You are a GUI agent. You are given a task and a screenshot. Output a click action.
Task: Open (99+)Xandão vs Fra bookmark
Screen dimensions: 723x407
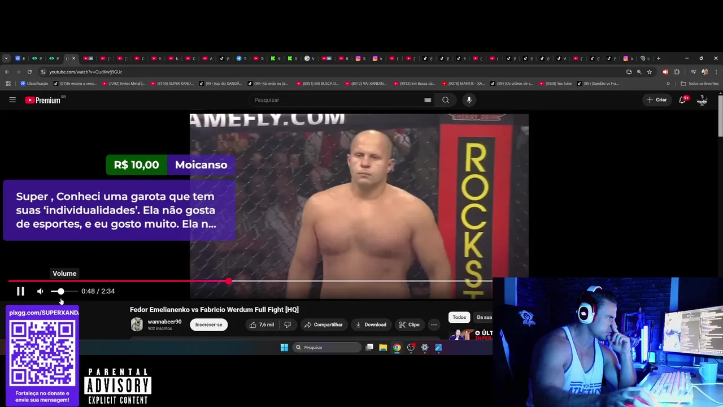click(598, 84)
